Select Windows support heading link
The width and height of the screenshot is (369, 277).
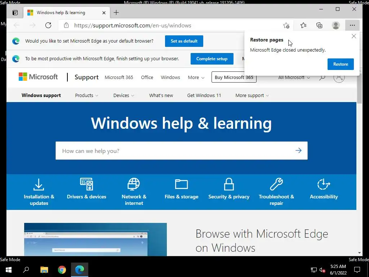pos(41,95)
